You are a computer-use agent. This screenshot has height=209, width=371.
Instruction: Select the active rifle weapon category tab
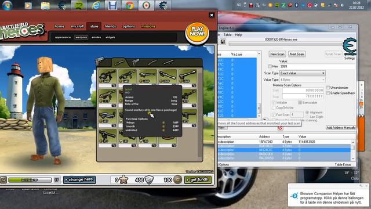pyautogui.click(x=119, y=62)
